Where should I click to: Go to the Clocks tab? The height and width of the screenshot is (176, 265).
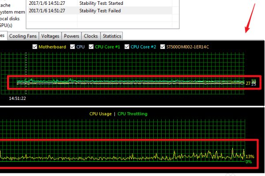tap(91, 36)
